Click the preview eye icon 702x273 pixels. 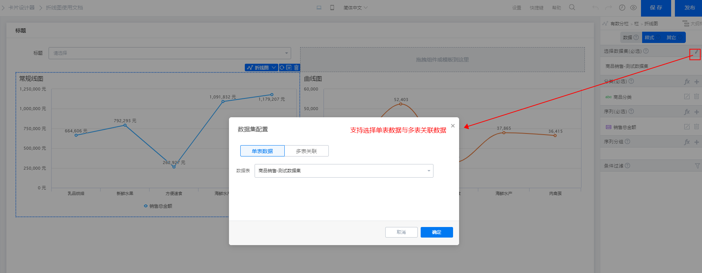[x=633, y=8]
